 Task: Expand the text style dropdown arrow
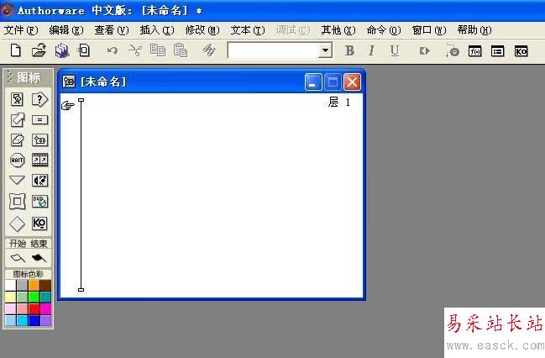click(325, 50)
